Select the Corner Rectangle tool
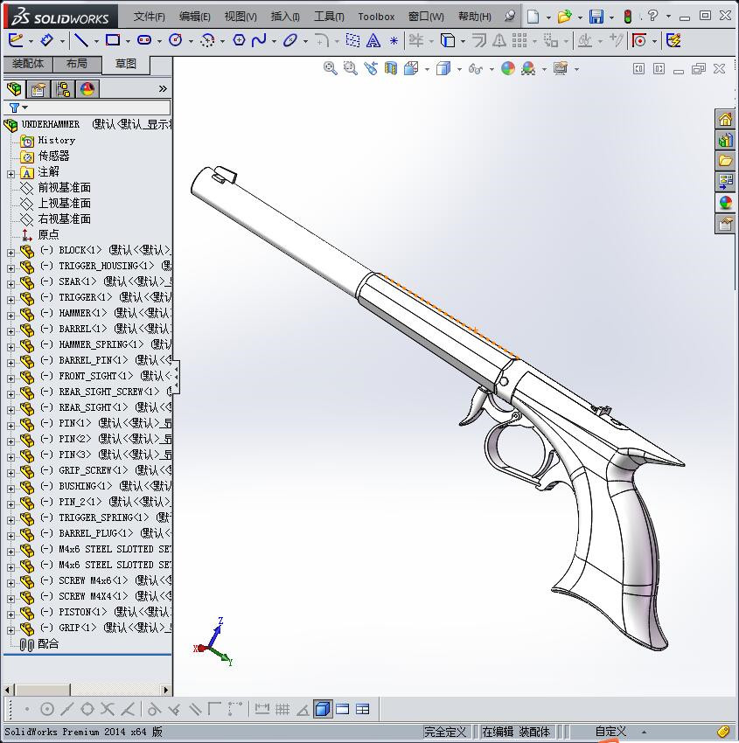This screenshot has width=739, height=743. (112, 40)
